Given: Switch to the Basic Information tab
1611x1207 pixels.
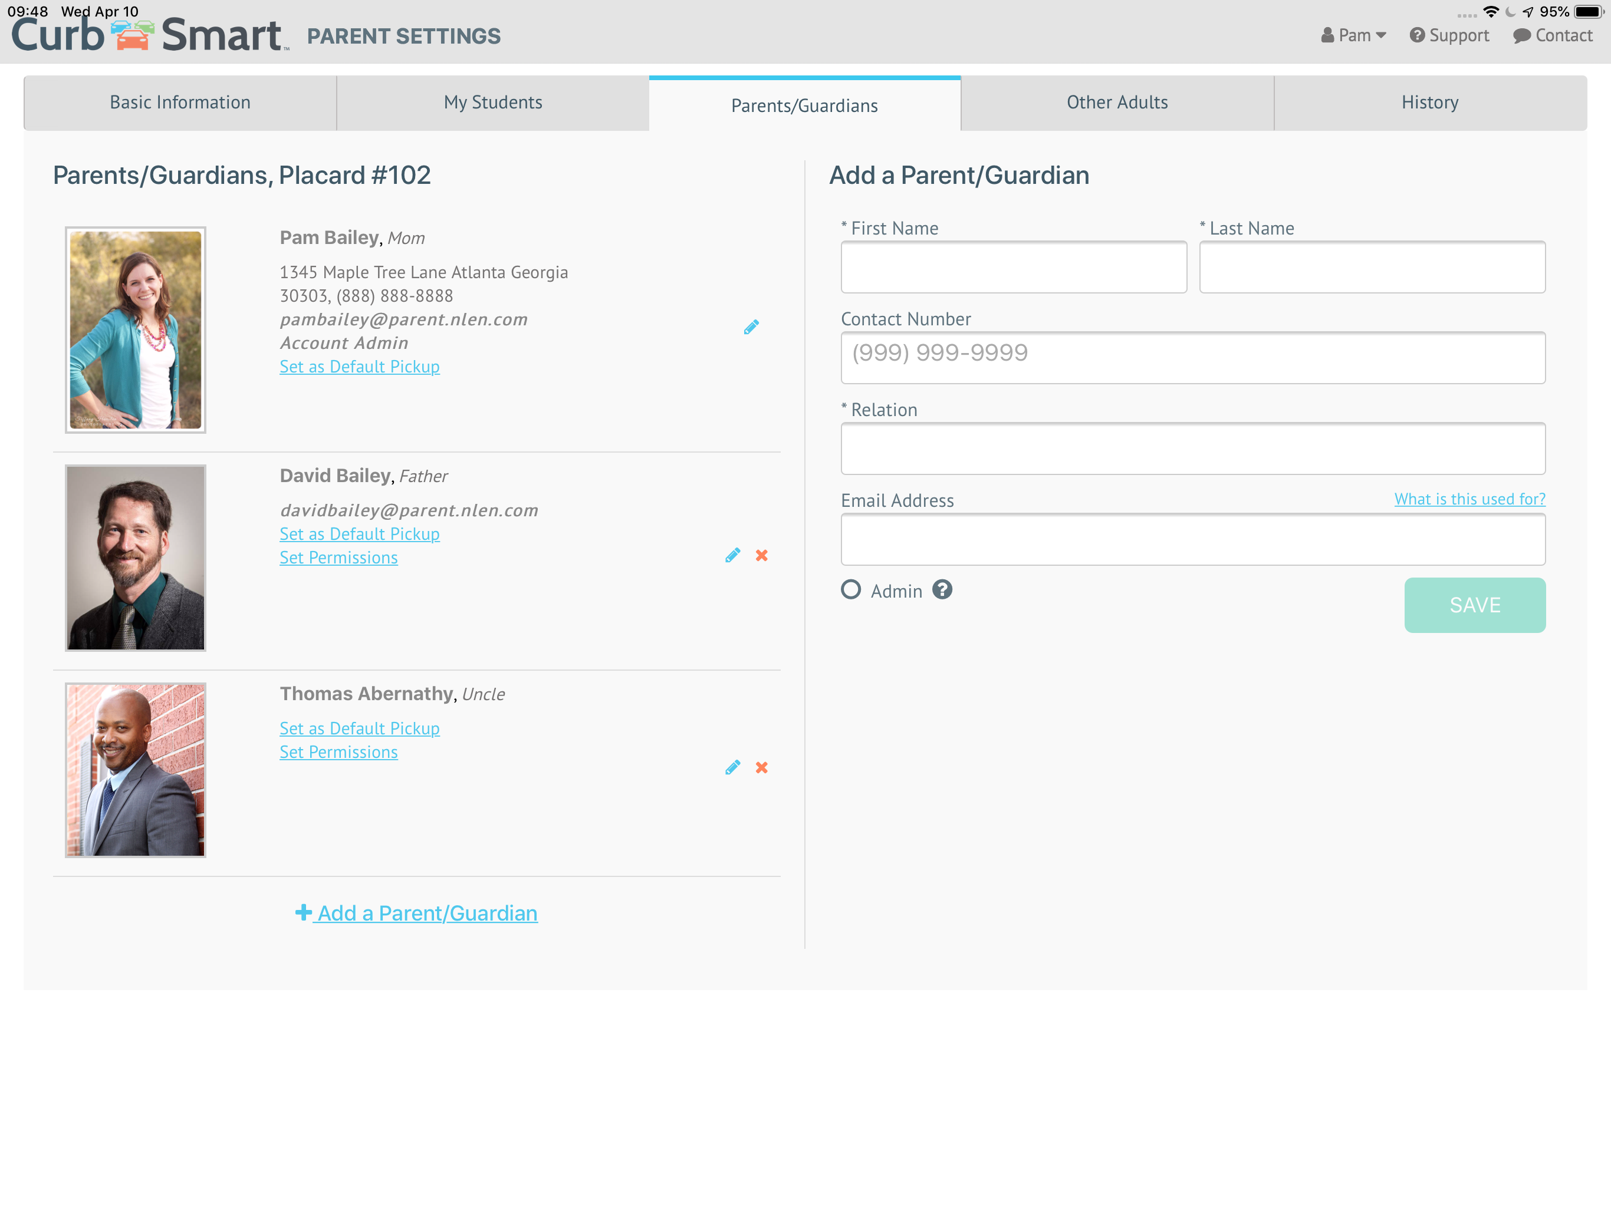Looking at the screenshot, I should (180, 103).
